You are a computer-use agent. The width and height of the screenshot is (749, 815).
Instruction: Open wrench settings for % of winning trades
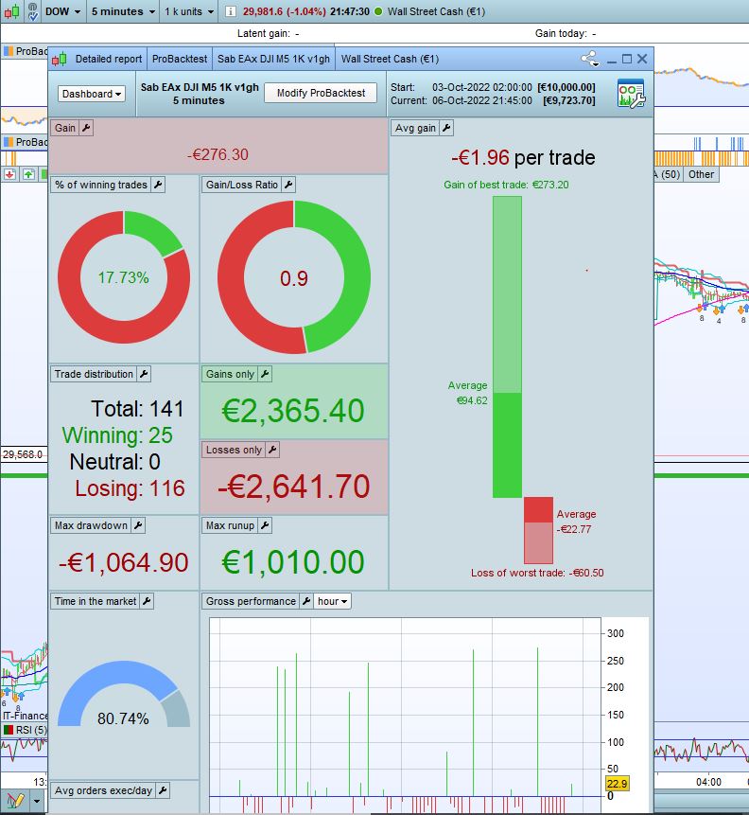158,185
